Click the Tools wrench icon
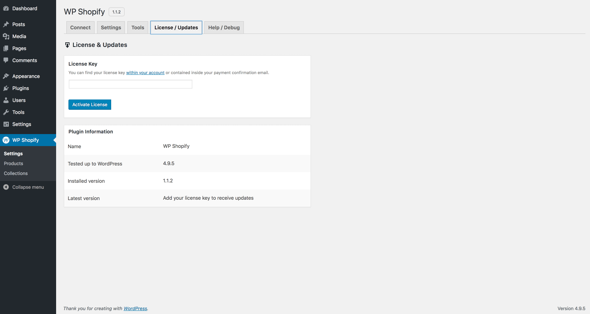 (x=6, y=112)
